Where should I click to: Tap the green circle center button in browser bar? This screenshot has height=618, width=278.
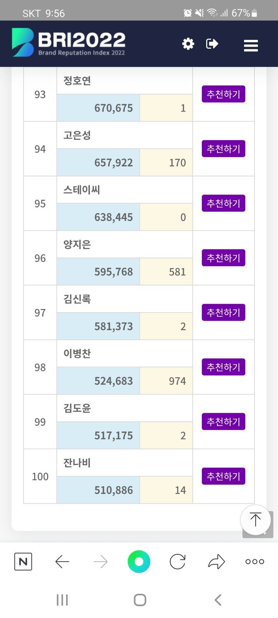(x=139, y=562)
